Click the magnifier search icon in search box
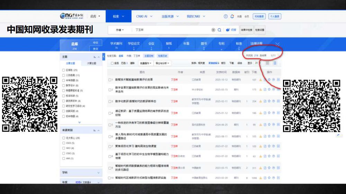Screen dimensions: 346x194 click(x=219, y=30)
